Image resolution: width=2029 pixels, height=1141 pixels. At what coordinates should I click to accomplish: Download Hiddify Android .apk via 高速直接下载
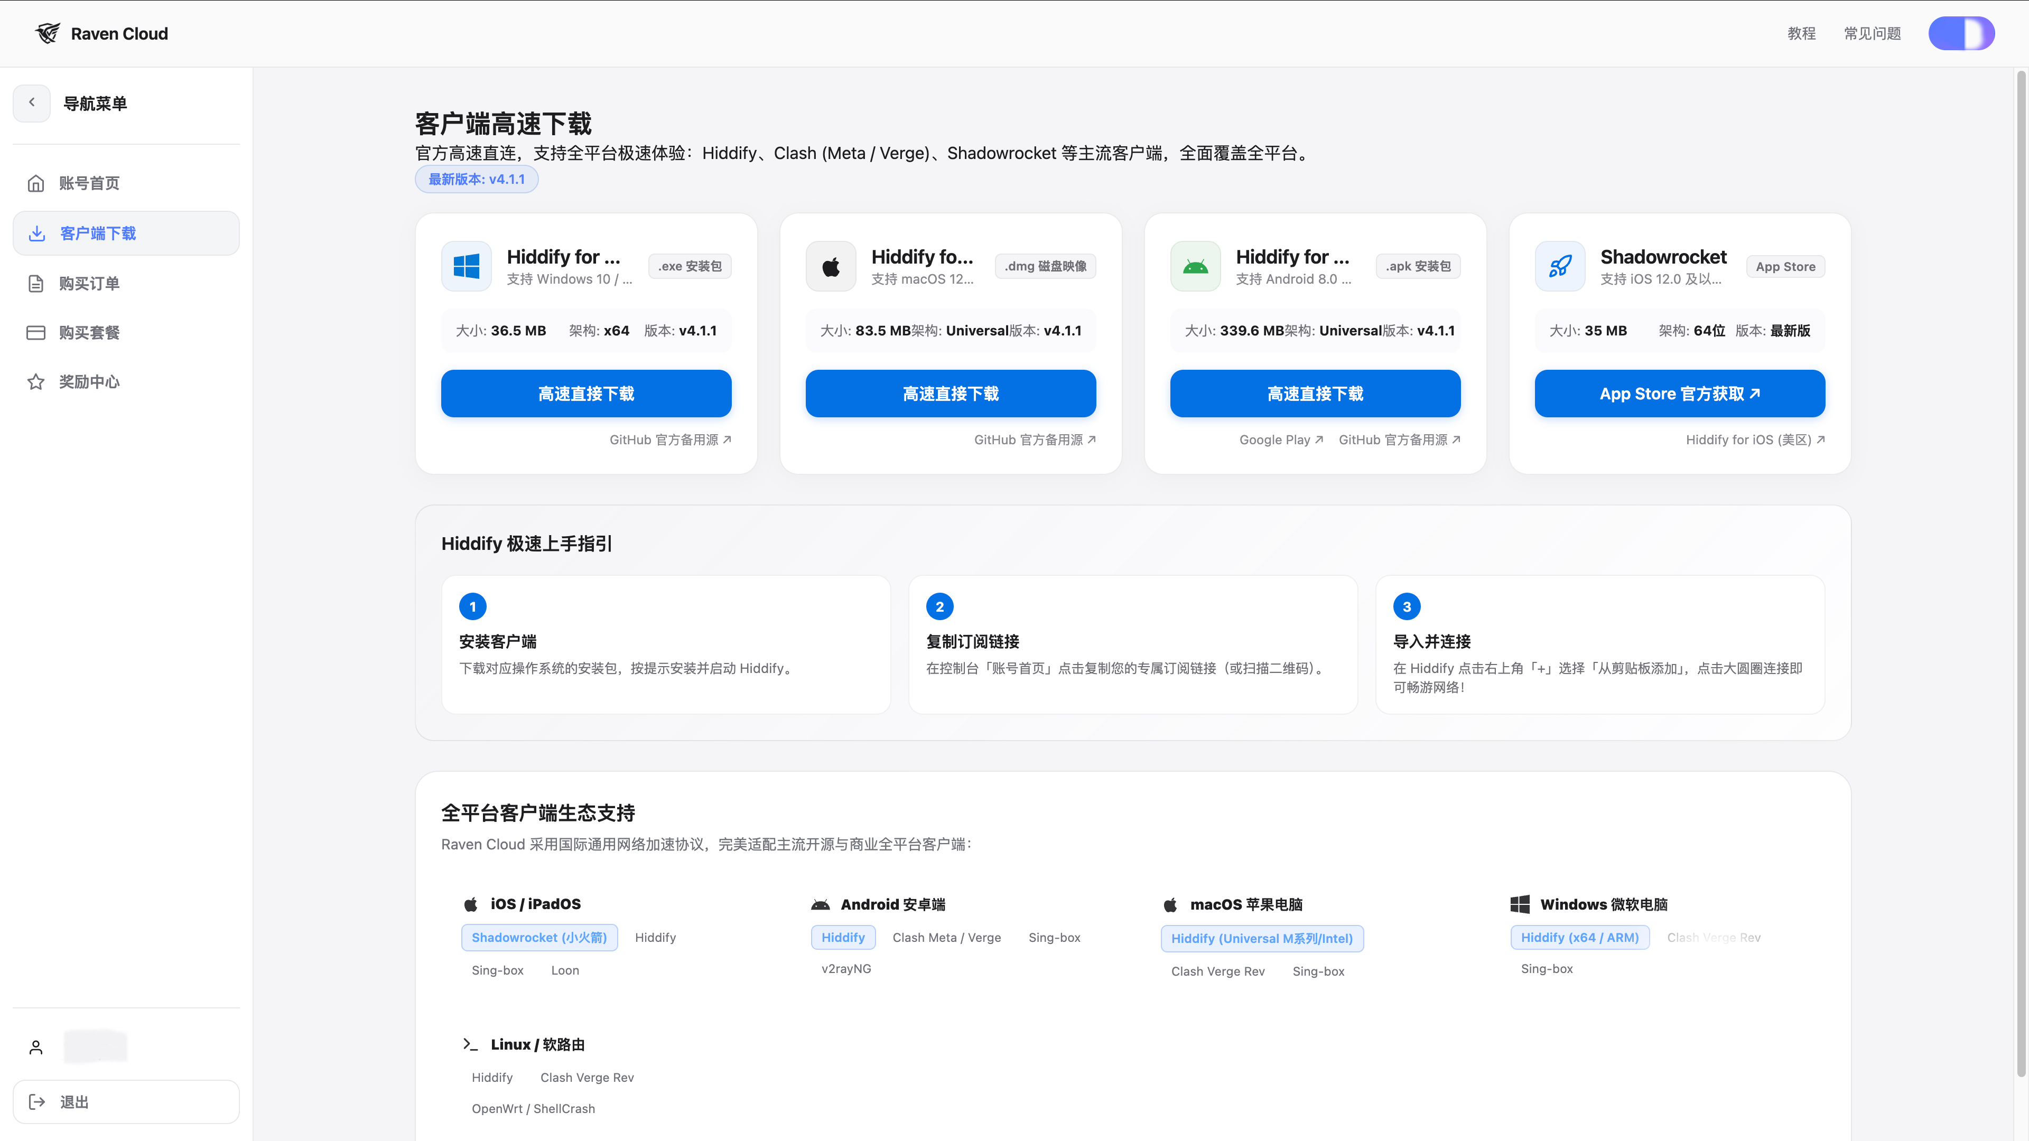pos(1315,394)
